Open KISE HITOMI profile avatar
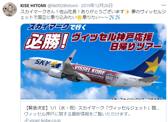Screen dimensions: 168x122 pos(10,9)
